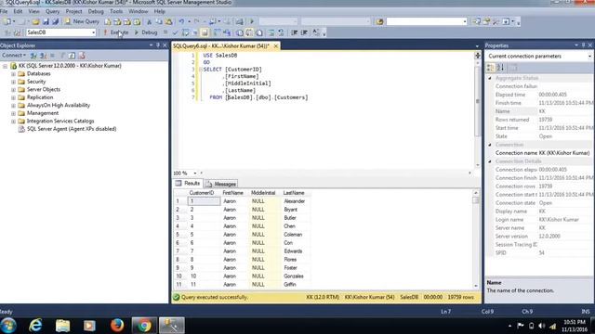This screenshot has width=595, height=334.
Task: Expand the Databases node
Action: pos(13,74)
